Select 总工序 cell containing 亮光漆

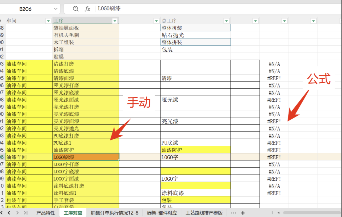click(x=195, y=121)
